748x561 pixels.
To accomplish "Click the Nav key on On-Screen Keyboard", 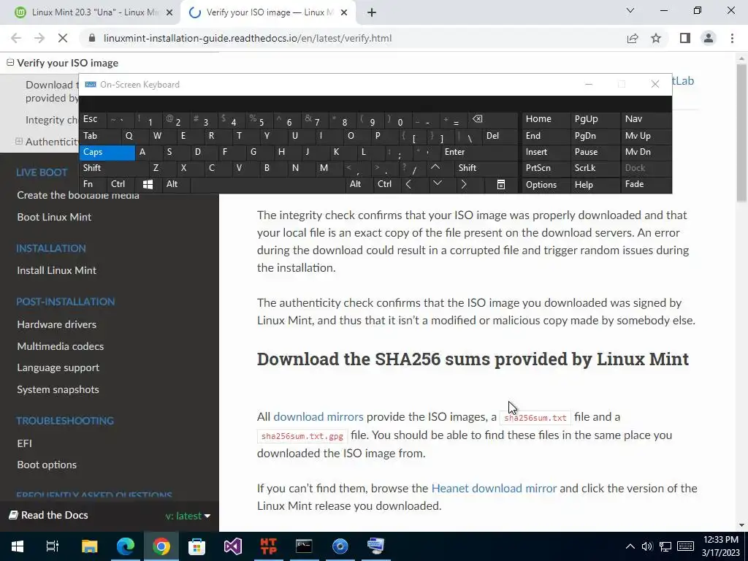I will (646, 119).
